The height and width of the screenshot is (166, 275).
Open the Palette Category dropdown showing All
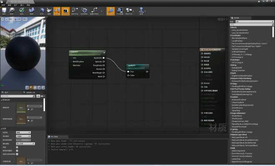pyautogui.click(x=254, y=22)
